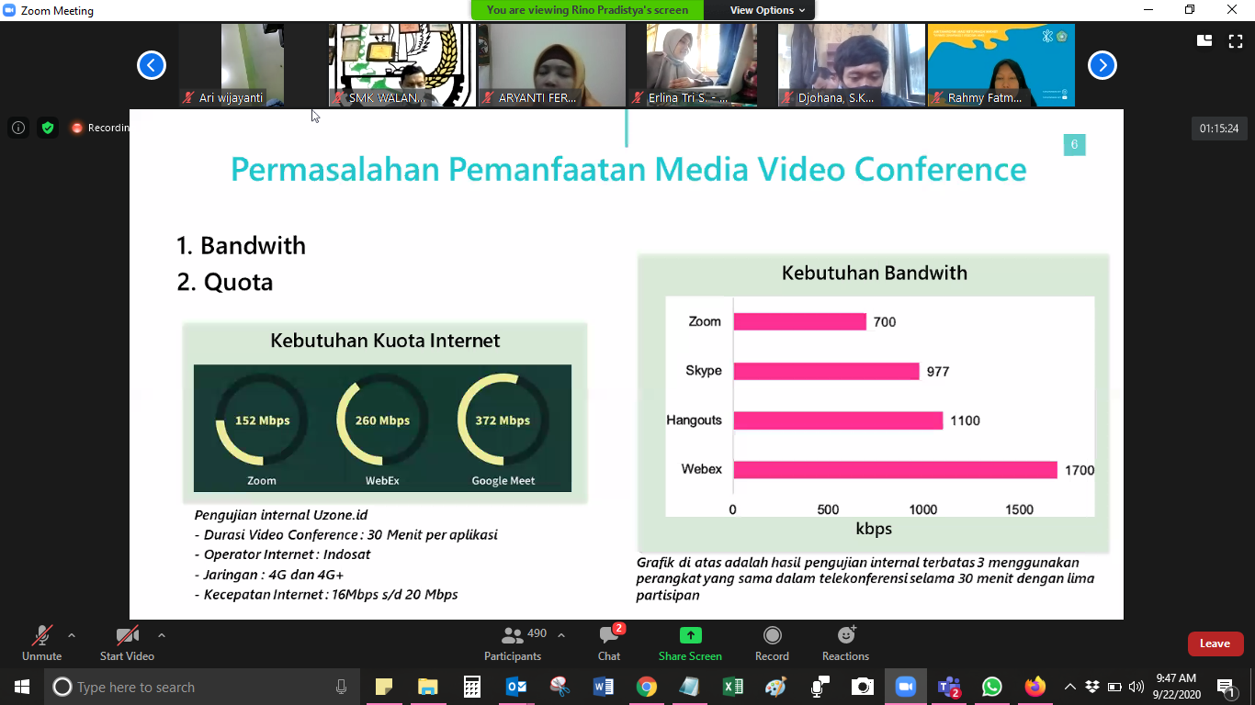Select Ari wijayanti's video thumbnail
Image resolution: width=1255 pixels, height=705 pixels.
pos(252,65)
